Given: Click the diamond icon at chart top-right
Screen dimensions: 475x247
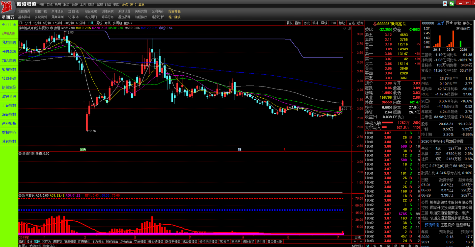Looking at the screenshot, I should (345, 28).
